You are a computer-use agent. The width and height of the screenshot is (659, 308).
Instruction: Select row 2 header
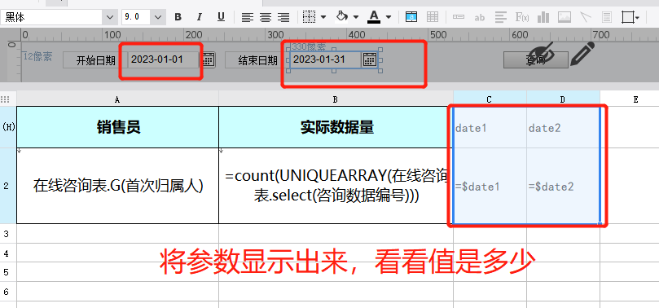pos(8,186)
